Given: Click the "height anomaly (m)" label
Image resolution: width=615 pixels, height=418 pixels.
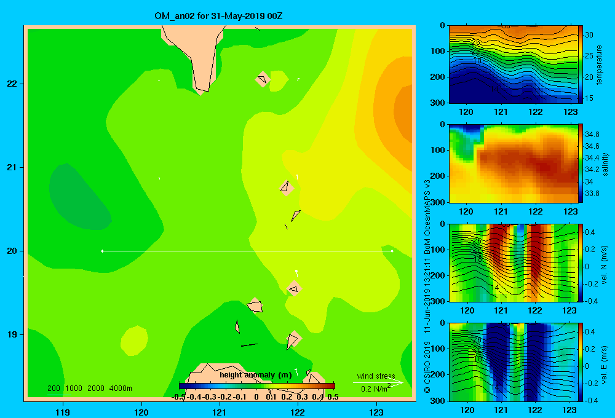Looking at the screenshot, I should click(256, 375).
